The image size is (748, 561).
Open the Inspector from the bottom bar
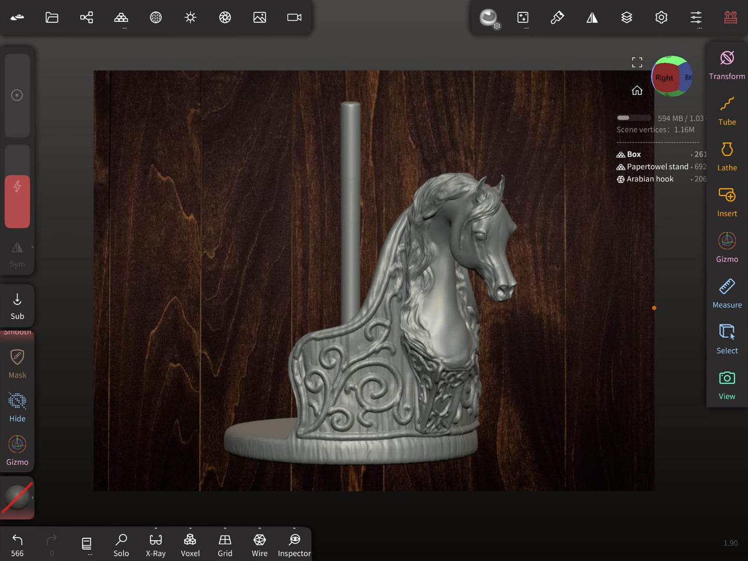coord(294,543)
